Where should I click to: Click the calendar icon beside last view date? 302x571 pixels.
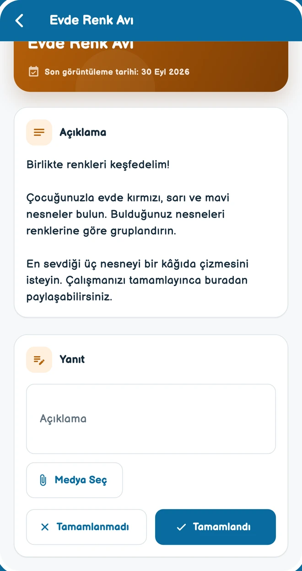click(33, 72)
